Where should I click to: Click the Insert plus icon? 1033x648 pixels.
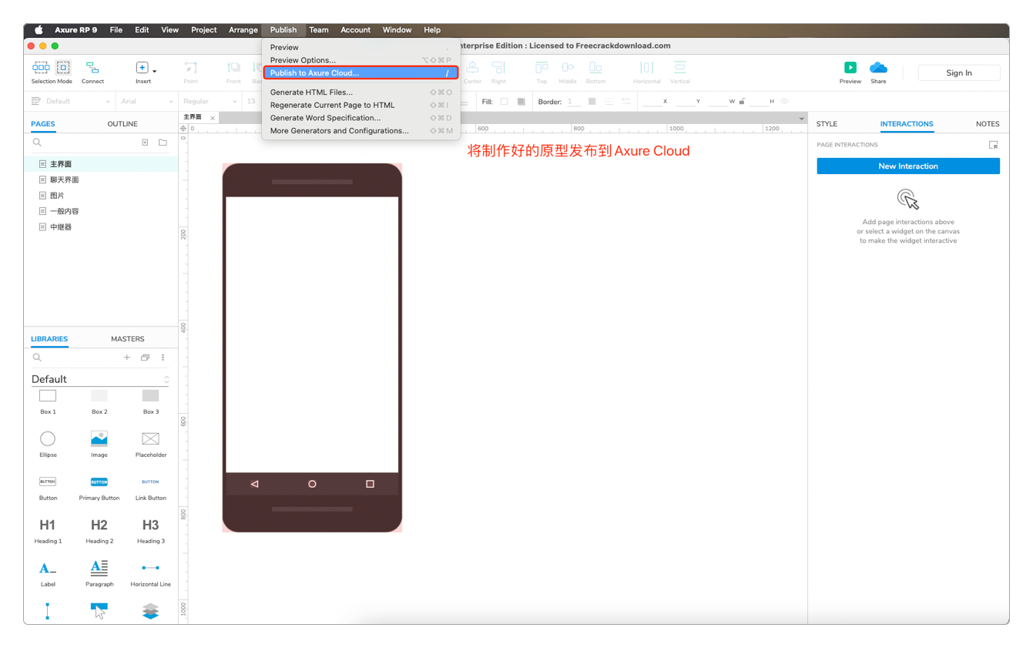pos(142,68)
